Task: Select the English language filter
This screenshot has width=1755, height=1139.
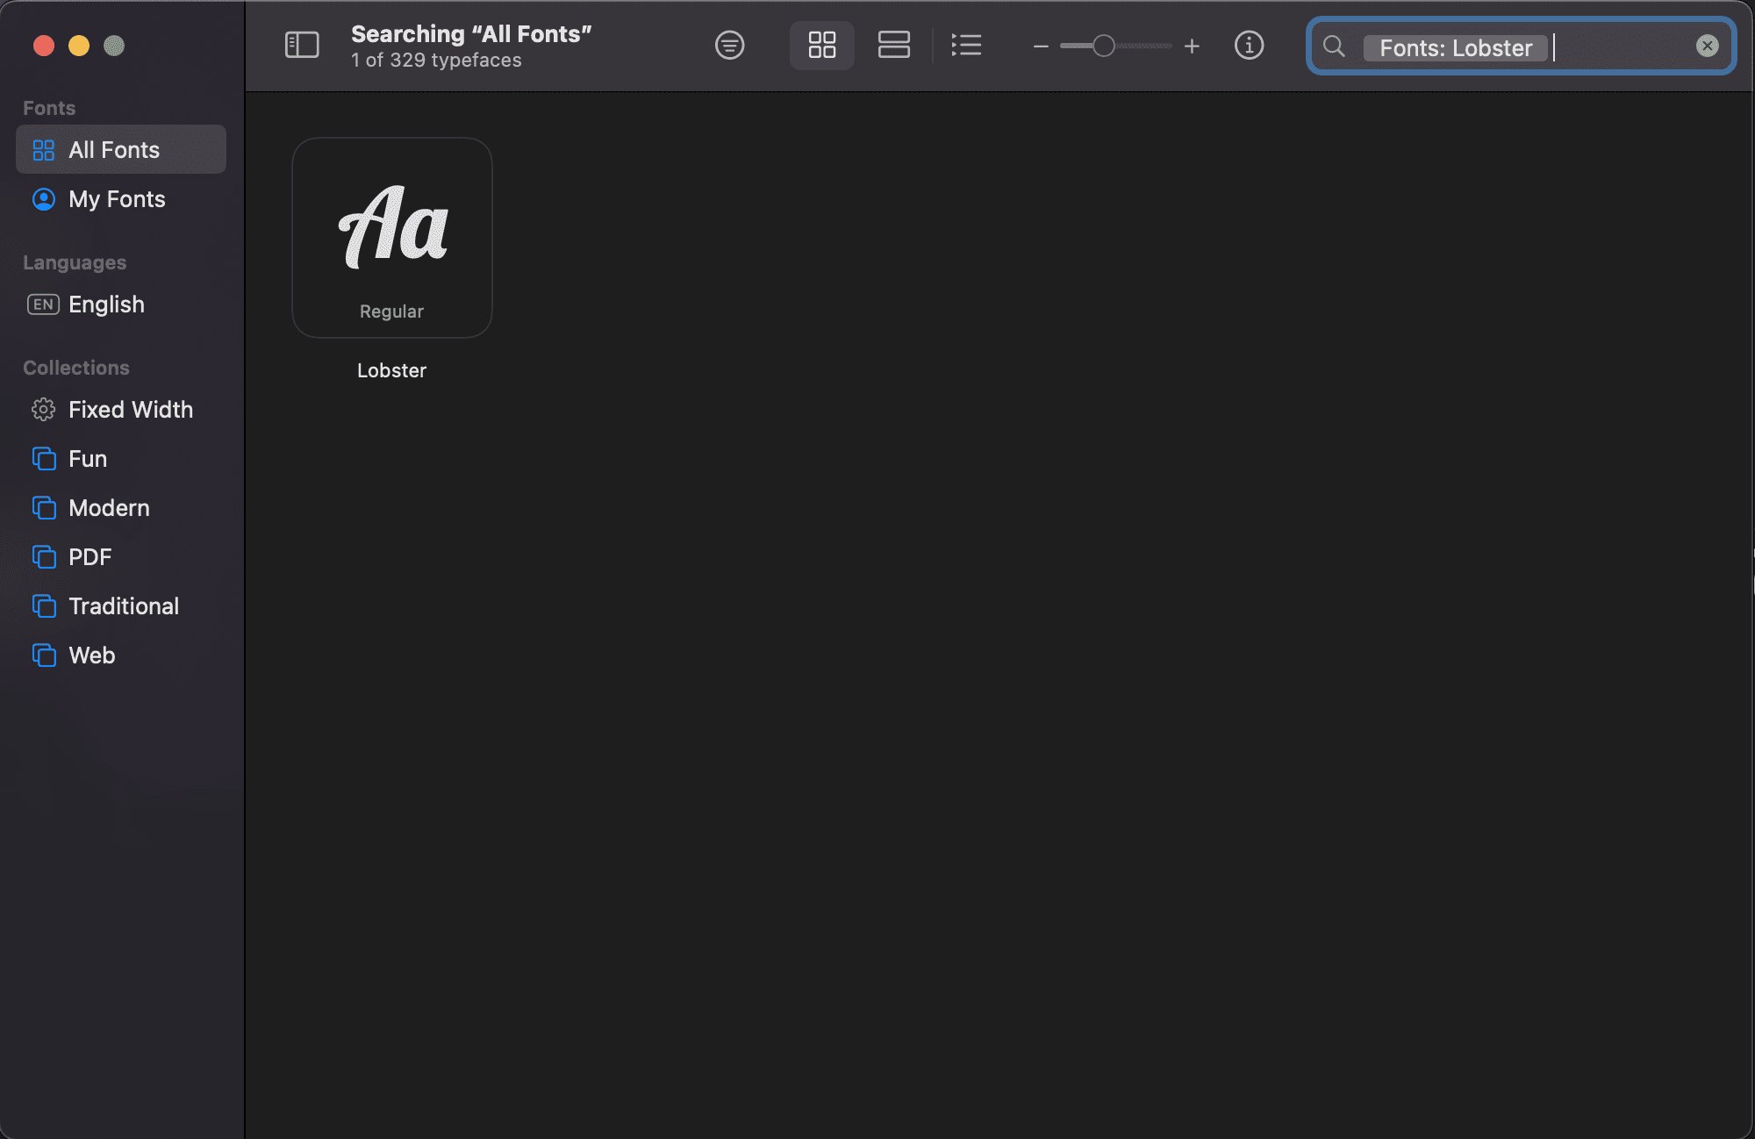Action: pos(105,304)
